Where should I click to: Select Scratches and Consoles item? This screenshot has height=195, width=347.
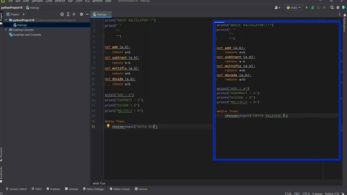pos(25,35)
